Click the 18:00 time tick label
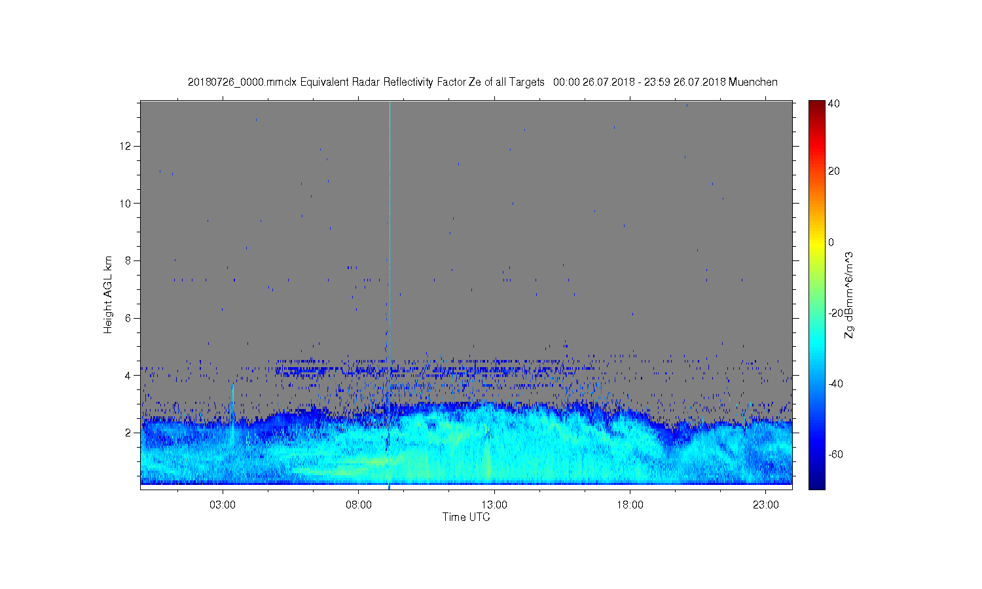The width and height of the screenshot is (982, 589). point(630,505)
